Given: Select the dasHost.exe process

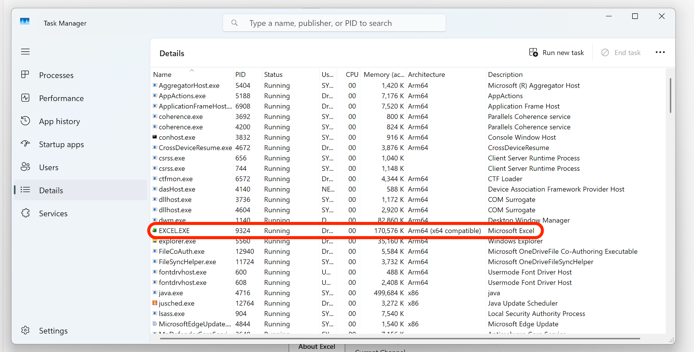Looking at the screenshot, I should pos(408,189).
